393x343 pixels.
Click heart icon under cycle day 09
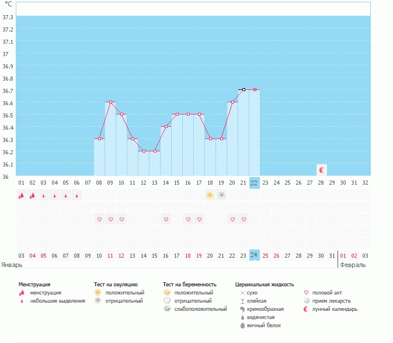click(x=110, y=219)
